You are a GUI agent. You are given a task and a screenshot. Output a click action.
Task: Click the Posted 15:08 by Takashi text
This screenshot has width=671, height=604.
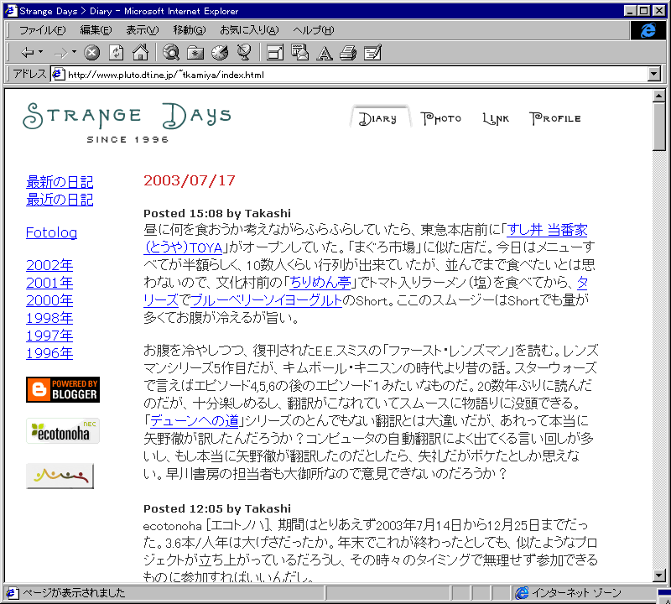(x=217, y=213)
